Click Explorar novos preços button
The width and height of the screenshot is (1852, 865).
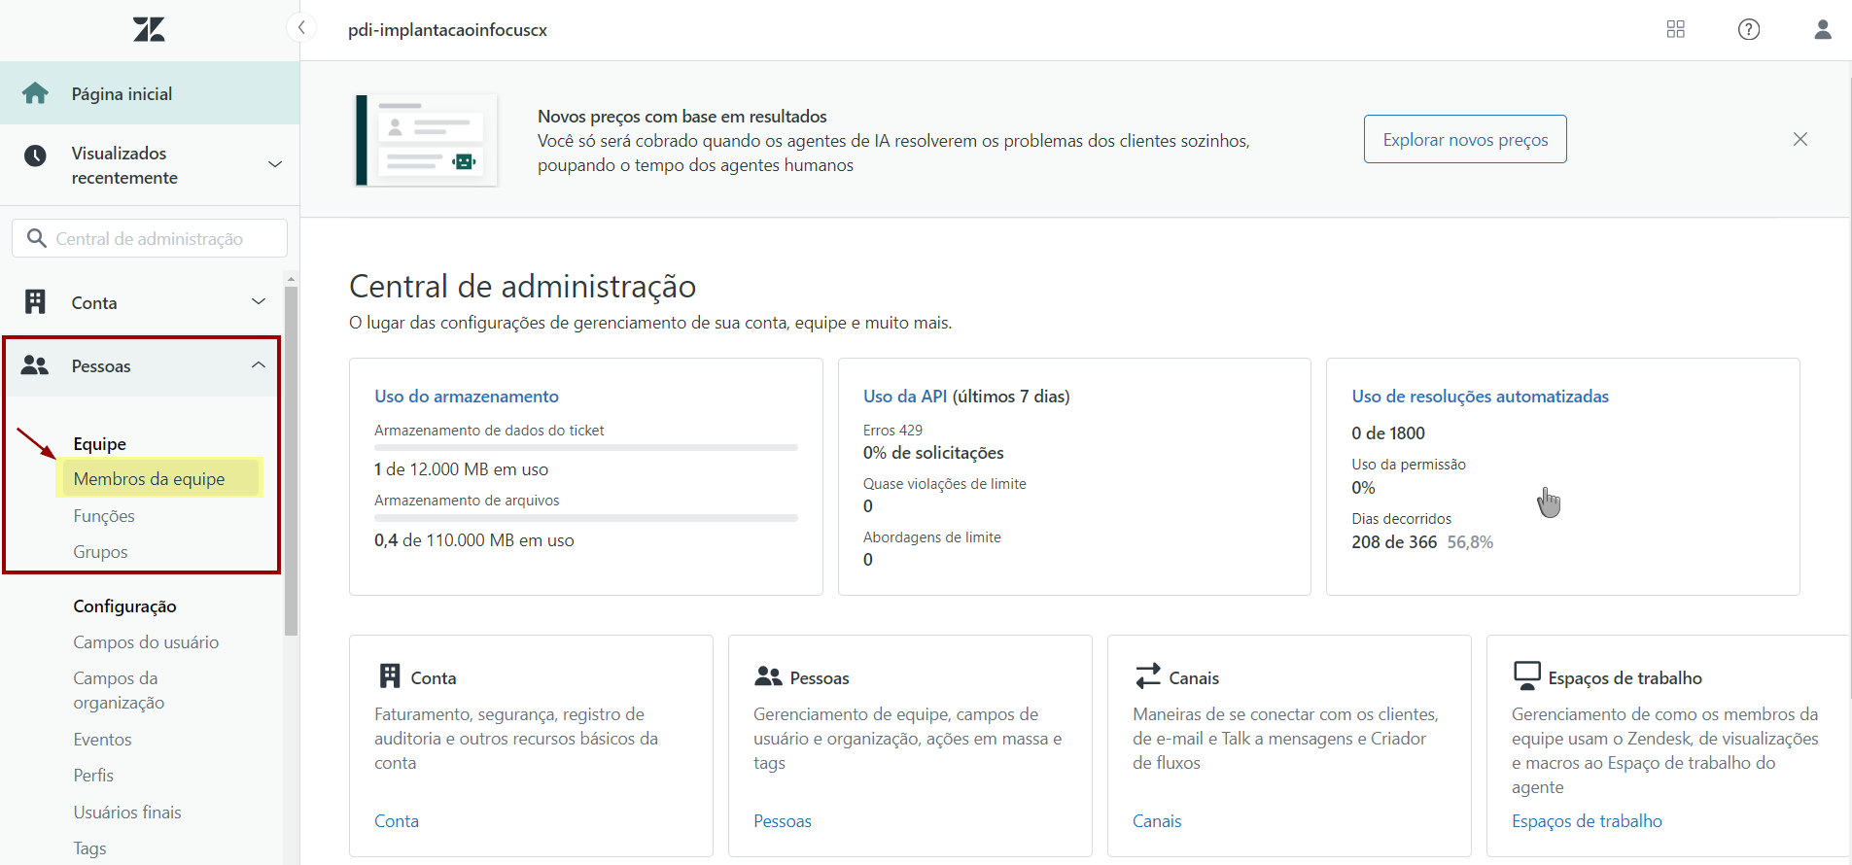(1464, 139)
